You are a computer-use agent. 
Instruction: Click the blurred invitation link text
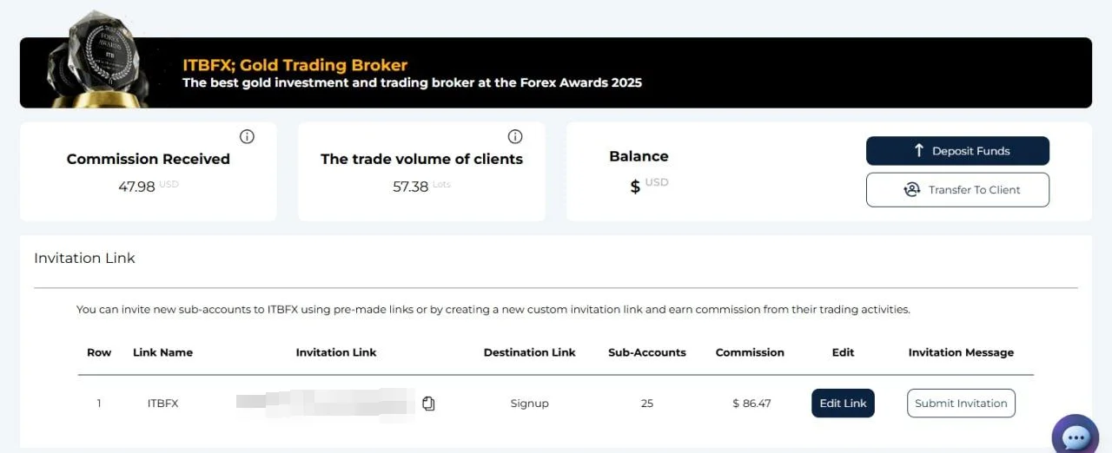point(325,404)
